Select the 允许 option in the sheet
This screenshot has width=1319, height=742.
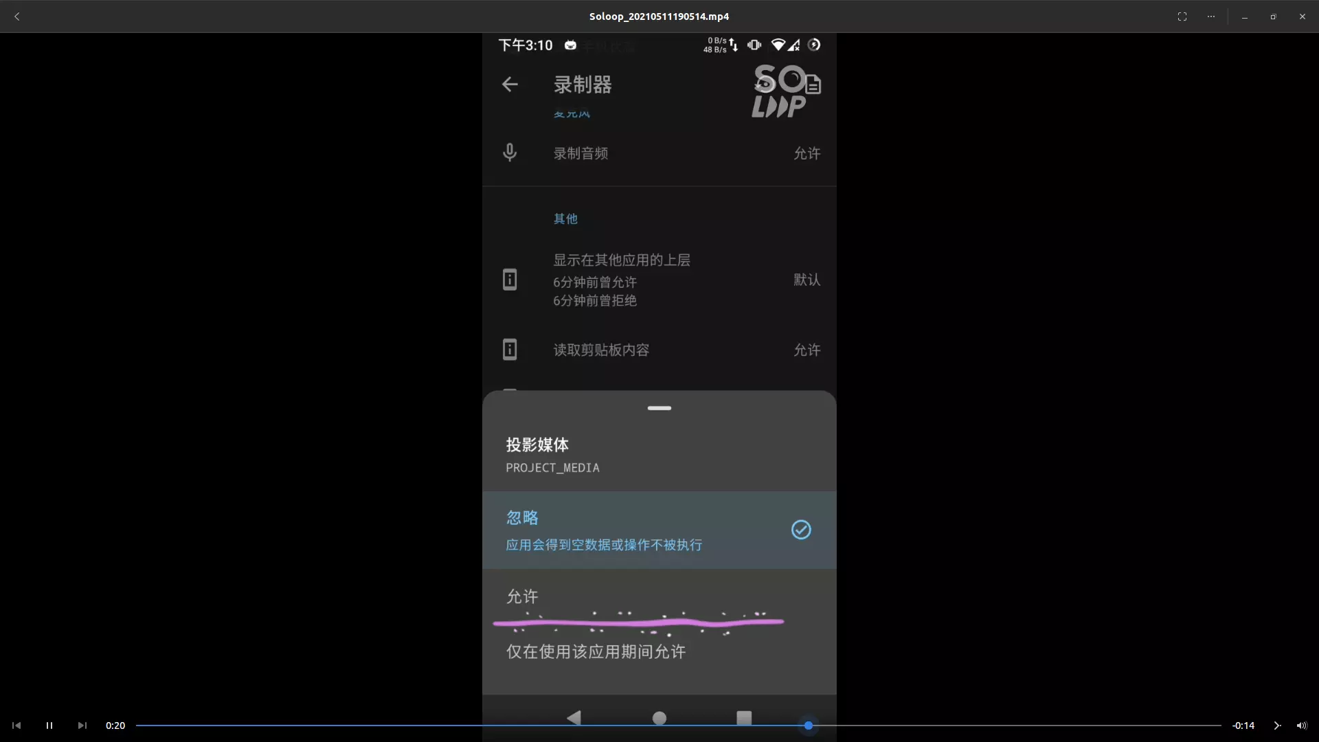659,596
